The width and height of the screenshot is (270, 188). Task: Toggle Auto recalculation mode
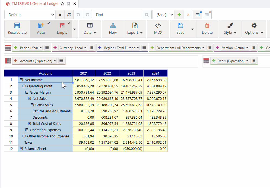pos(41,29)
